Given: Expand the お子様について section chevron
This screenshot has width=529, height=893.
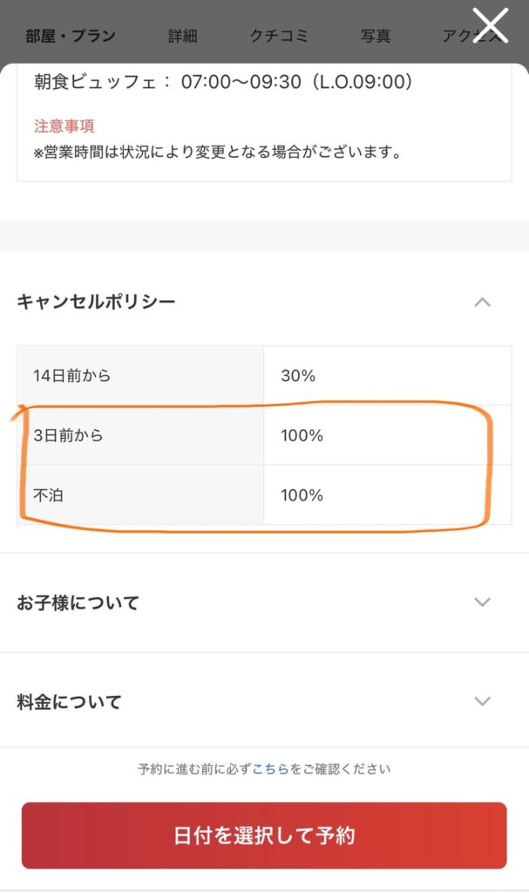Looking at the screenshot, I should tap(482, 603).
